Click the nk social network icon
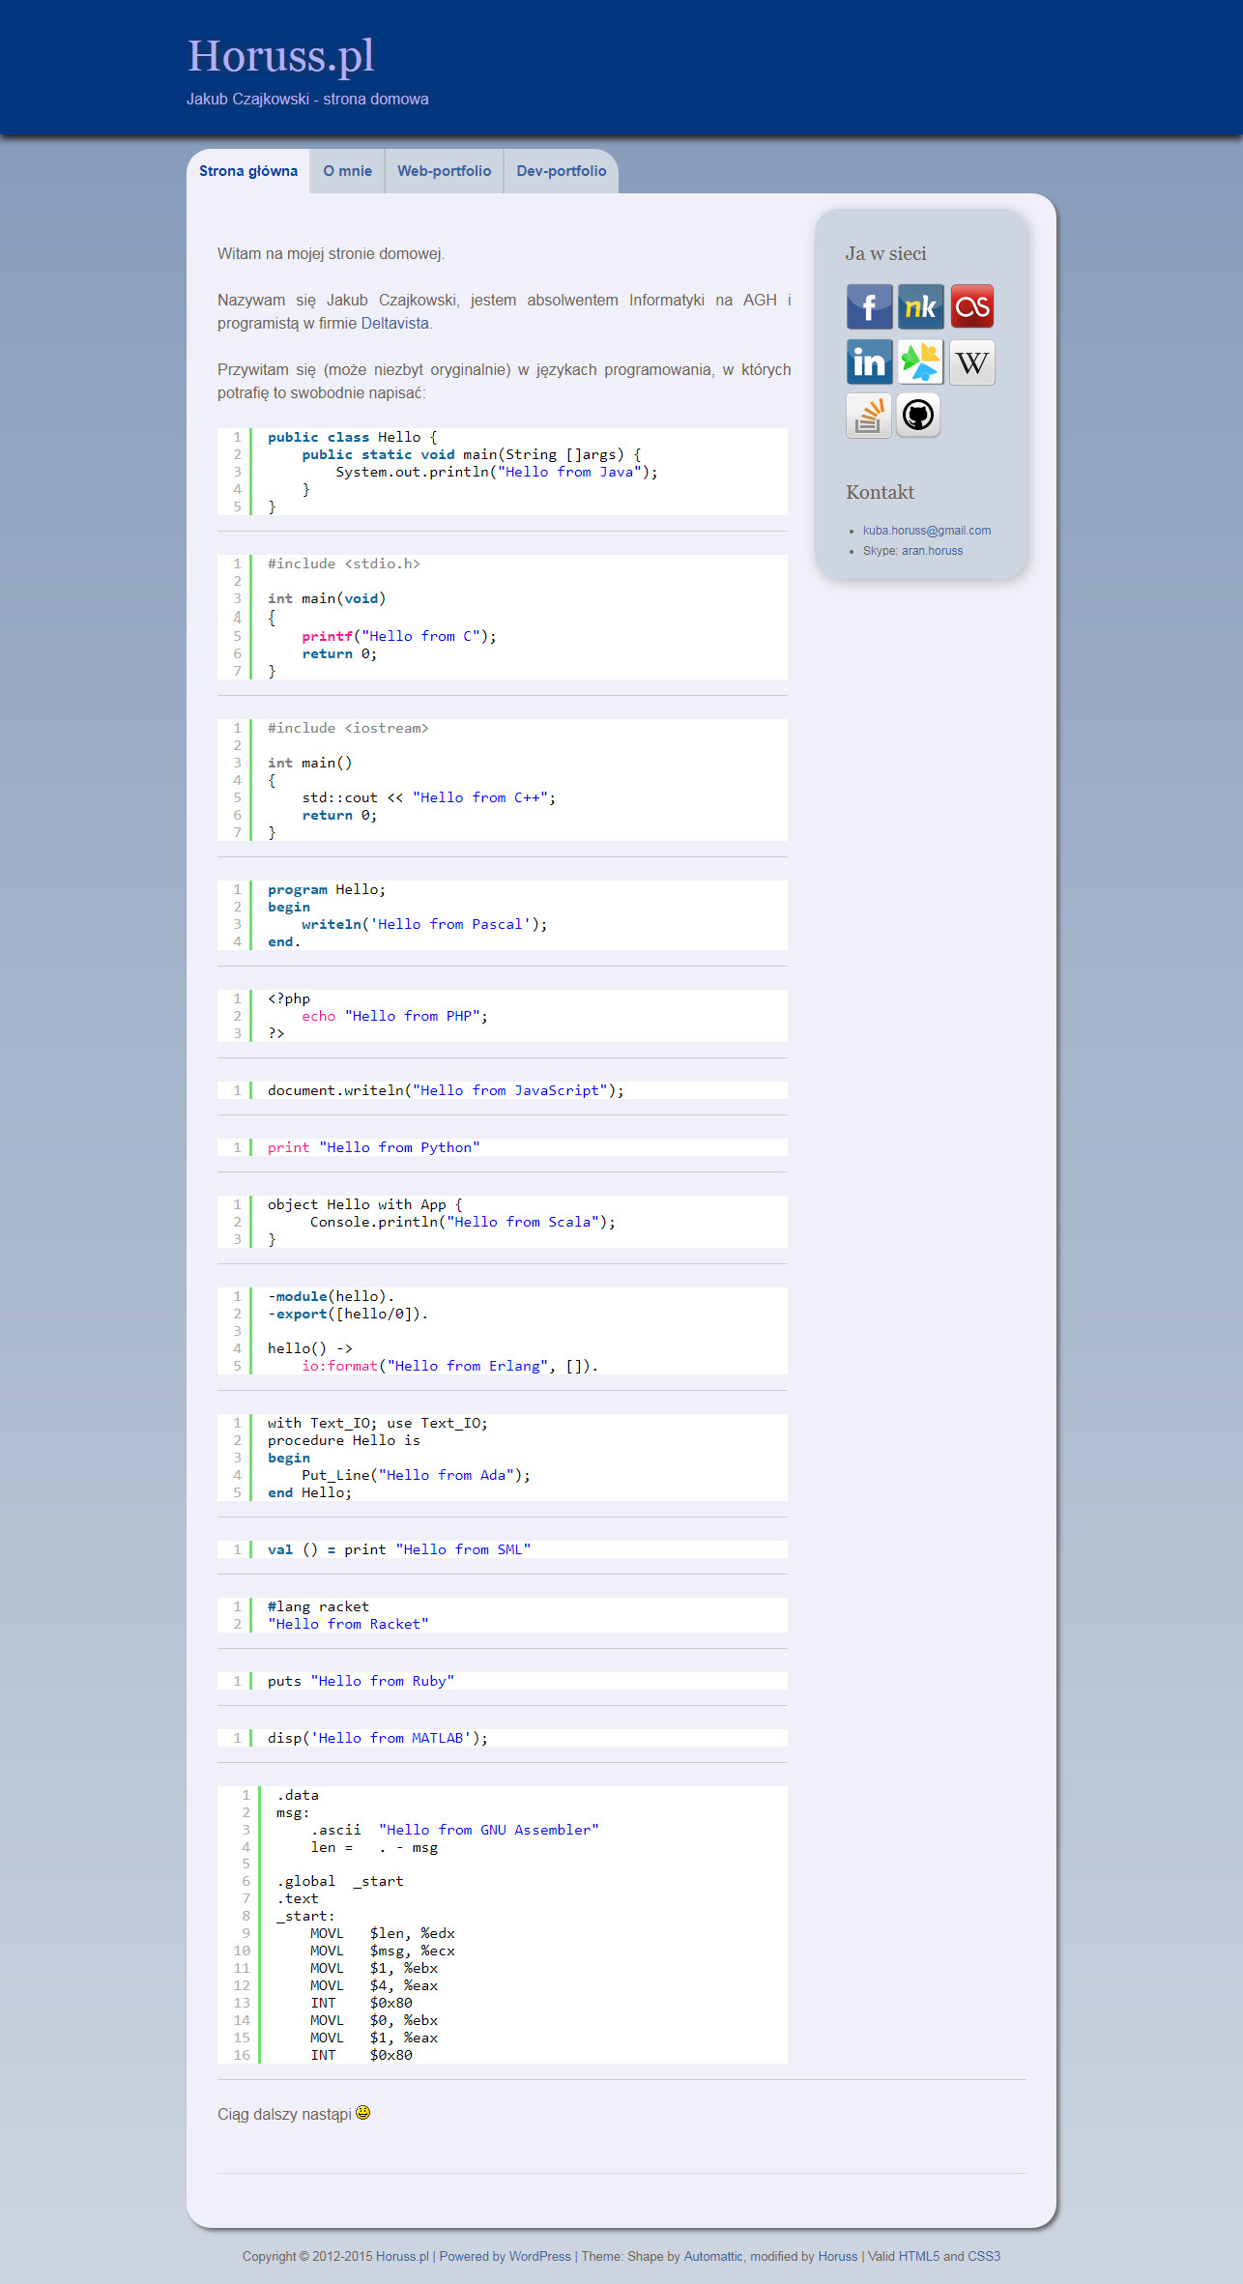The image size is (1243, 2284). pos(920,307)
